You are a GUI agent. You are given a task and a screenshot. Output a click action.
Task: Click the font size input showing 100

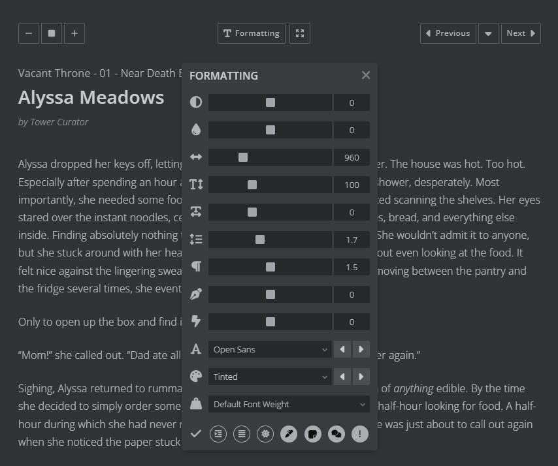(x=352, y=185)
